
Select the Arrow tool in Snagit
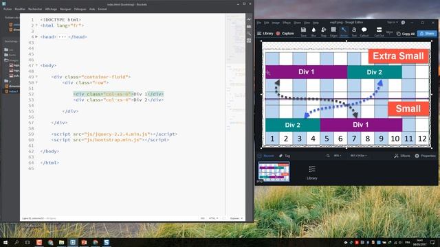pos(344,32)
